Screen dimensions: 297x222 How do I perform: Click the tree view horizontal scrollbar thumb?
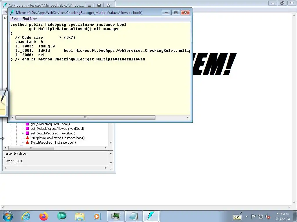tap(31, 148)
